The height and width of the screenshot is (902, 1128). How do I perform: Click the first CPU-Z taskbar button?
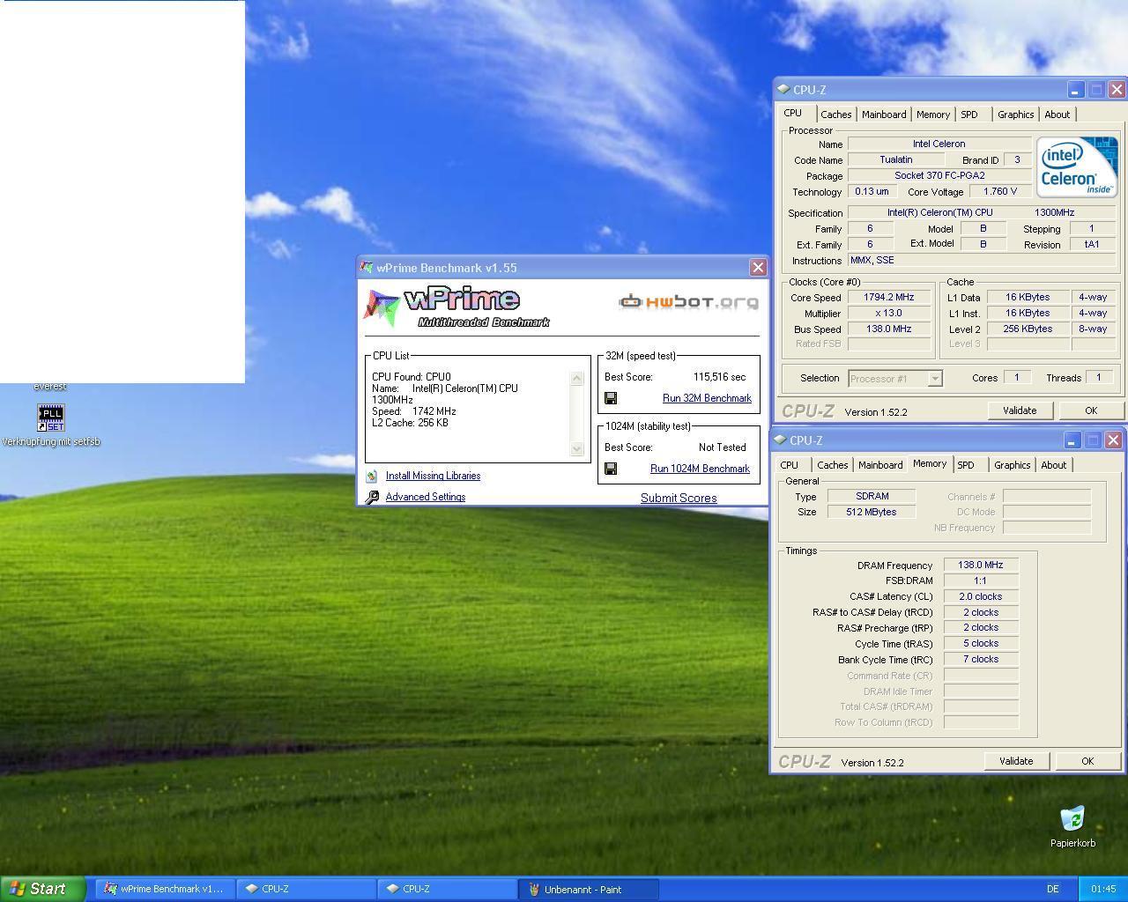(306, 889)
